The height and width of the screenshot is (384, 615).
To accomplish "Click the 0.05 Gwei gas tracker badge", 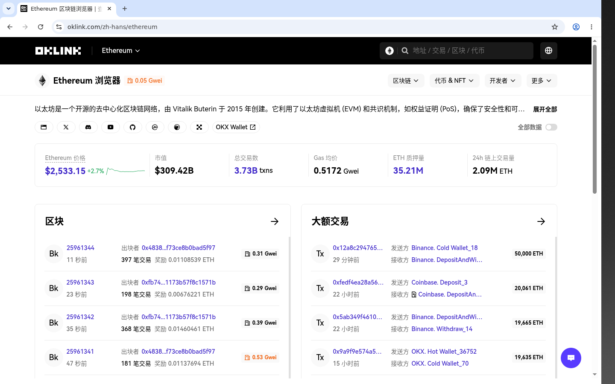I will [x=145, y=81].
